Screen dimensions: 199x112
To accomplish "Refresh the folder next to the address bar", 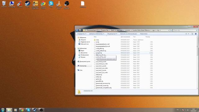I will (171, 30).
